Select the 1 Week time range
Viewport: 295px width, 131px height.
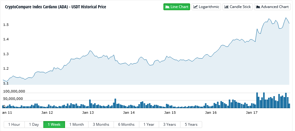point(54,125)
